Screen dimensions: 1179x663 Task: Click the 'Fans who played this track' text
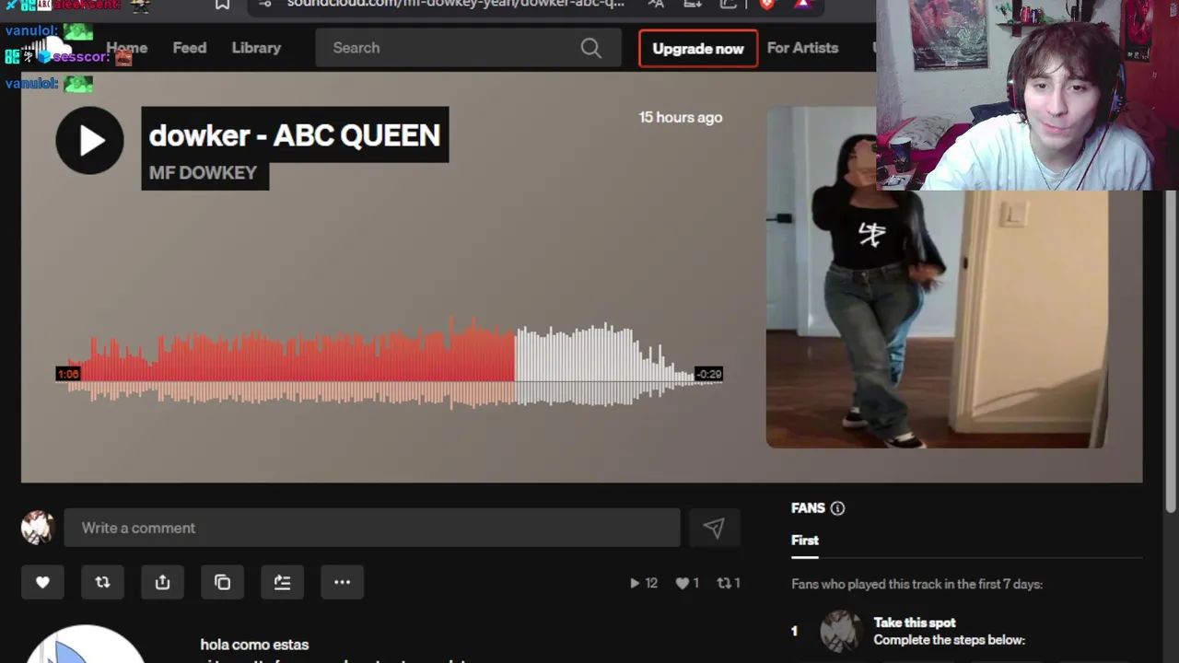916,584
